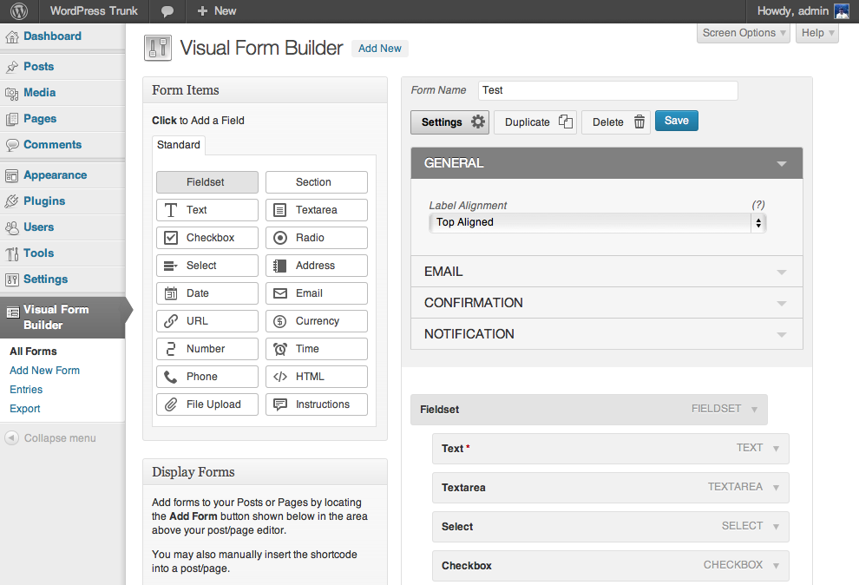Click the gear icon on Settings button

(478, 122)
